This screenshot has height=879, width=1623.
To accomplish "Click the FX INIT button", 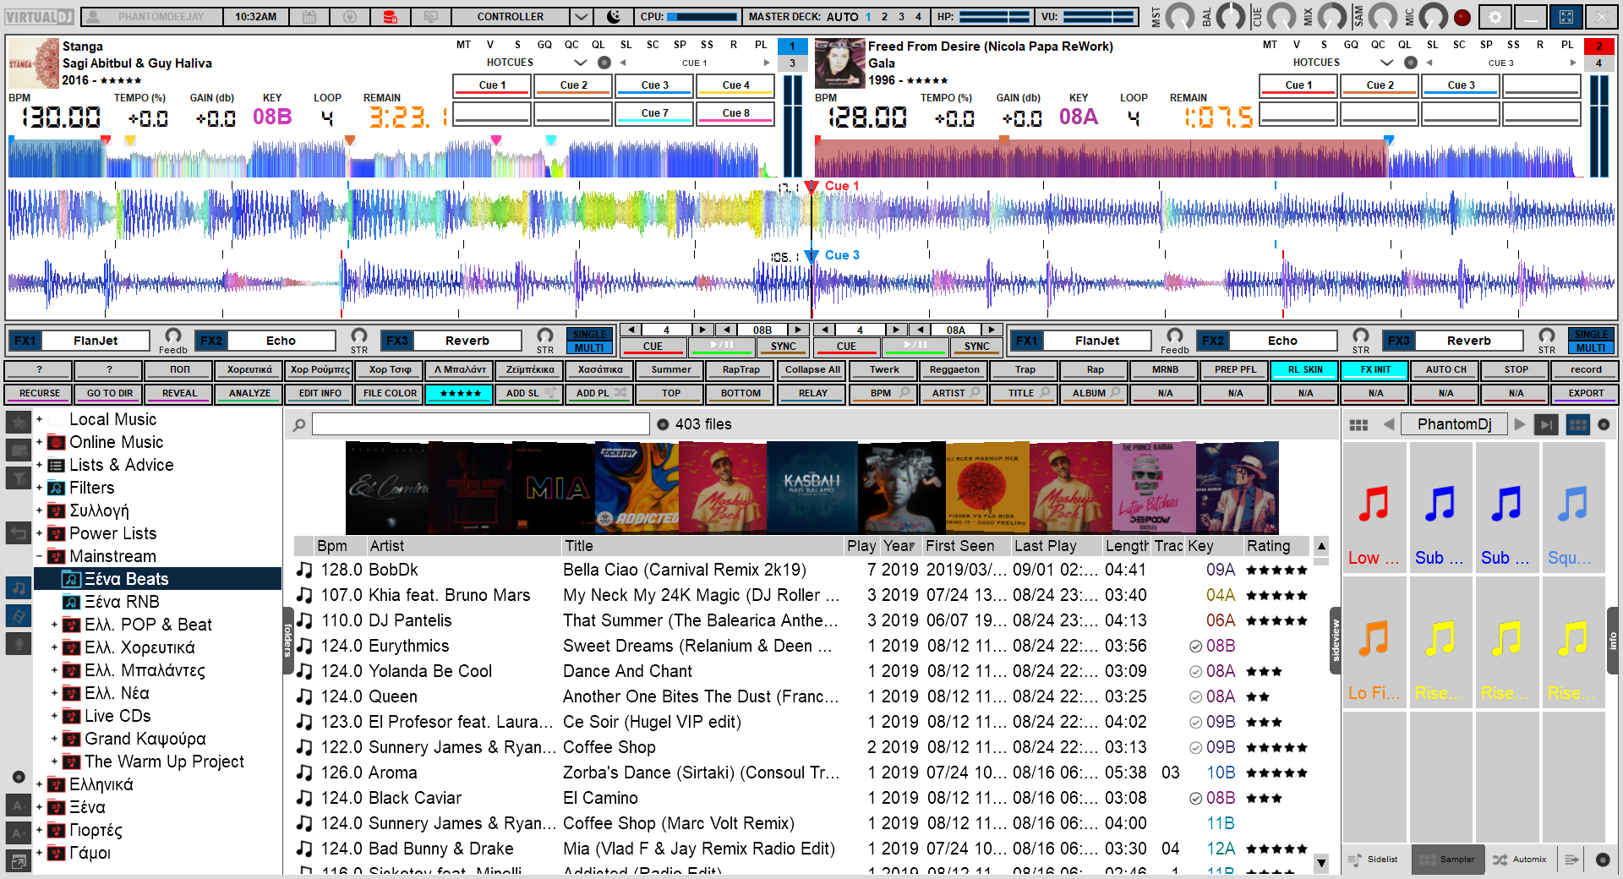I will pyautogui.click(x=1375, y=369).
